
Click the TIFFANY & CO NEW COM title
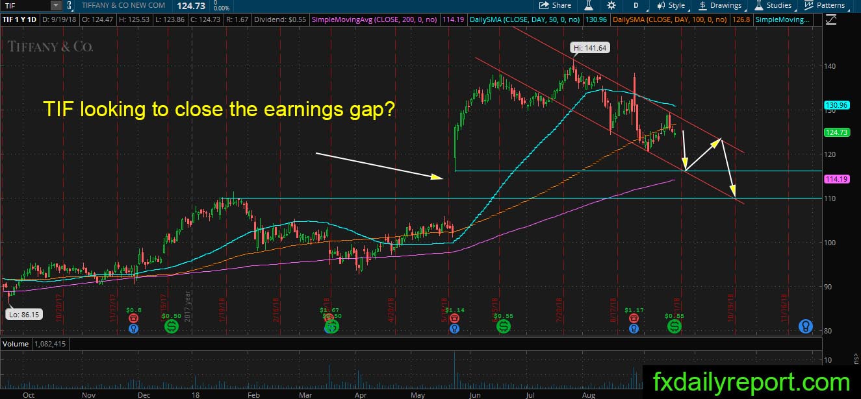(x=122, y=5)
